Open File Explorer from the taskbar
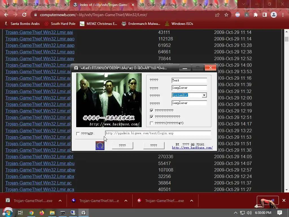 pyautogui.click(x=52, y=213)
